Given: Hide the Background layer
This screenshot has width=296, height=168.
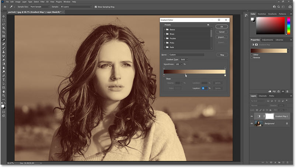Looking at the screenshot, I should point(252,124).
